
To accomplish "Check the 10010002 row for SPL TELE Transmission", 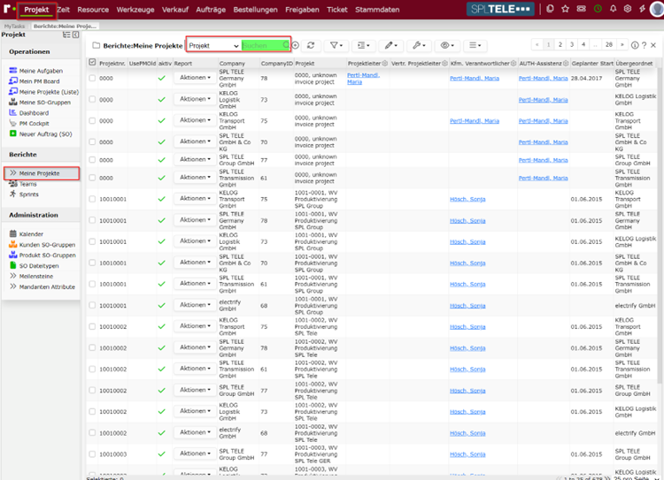I will [x=92, y=369].
